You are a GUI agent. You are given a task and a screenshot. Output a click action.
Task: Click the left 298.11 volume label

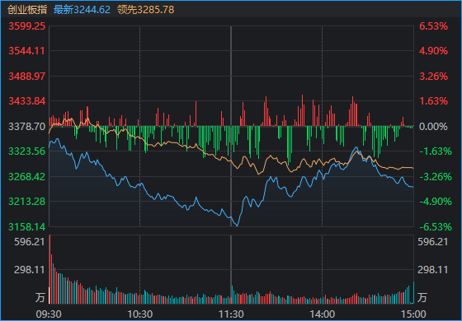pos(30,270)
